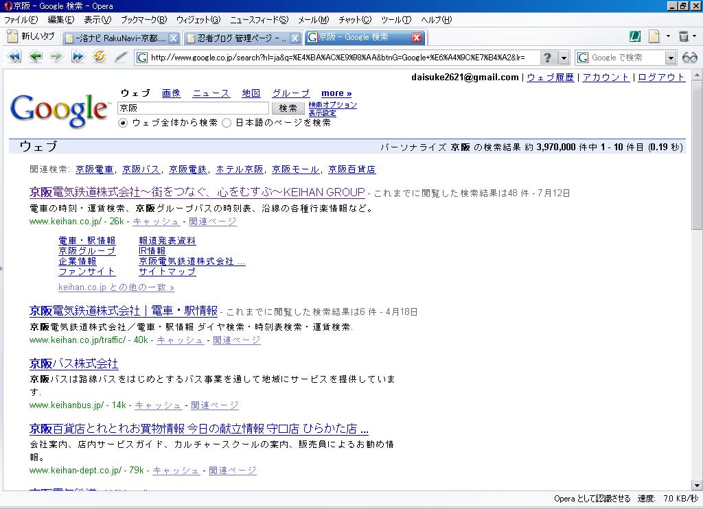The width and height of the screenshot is (703, 509).
Task: Click the fast forward navigation icon
Action: [78, 57]
